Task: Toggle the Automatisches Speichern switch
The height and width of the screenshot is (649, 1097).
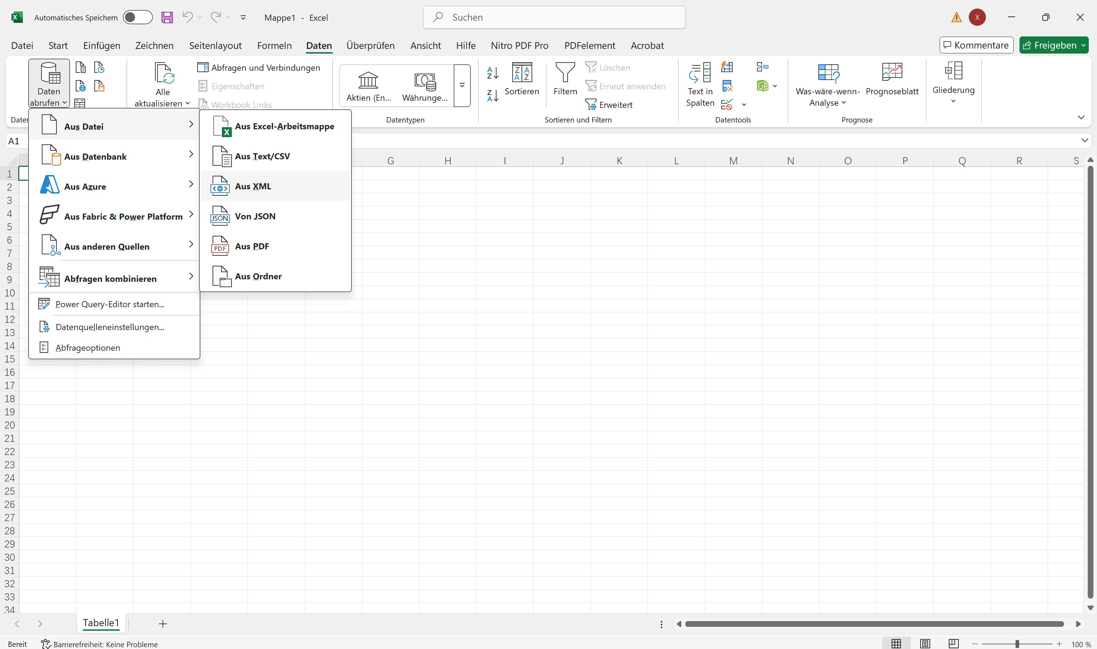Action: 137,18
